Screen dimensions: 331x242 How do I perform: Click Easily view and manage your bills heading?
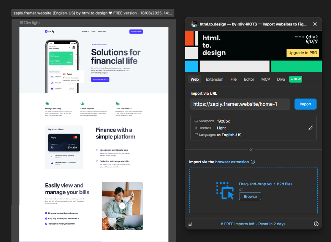tap(67, 189)
